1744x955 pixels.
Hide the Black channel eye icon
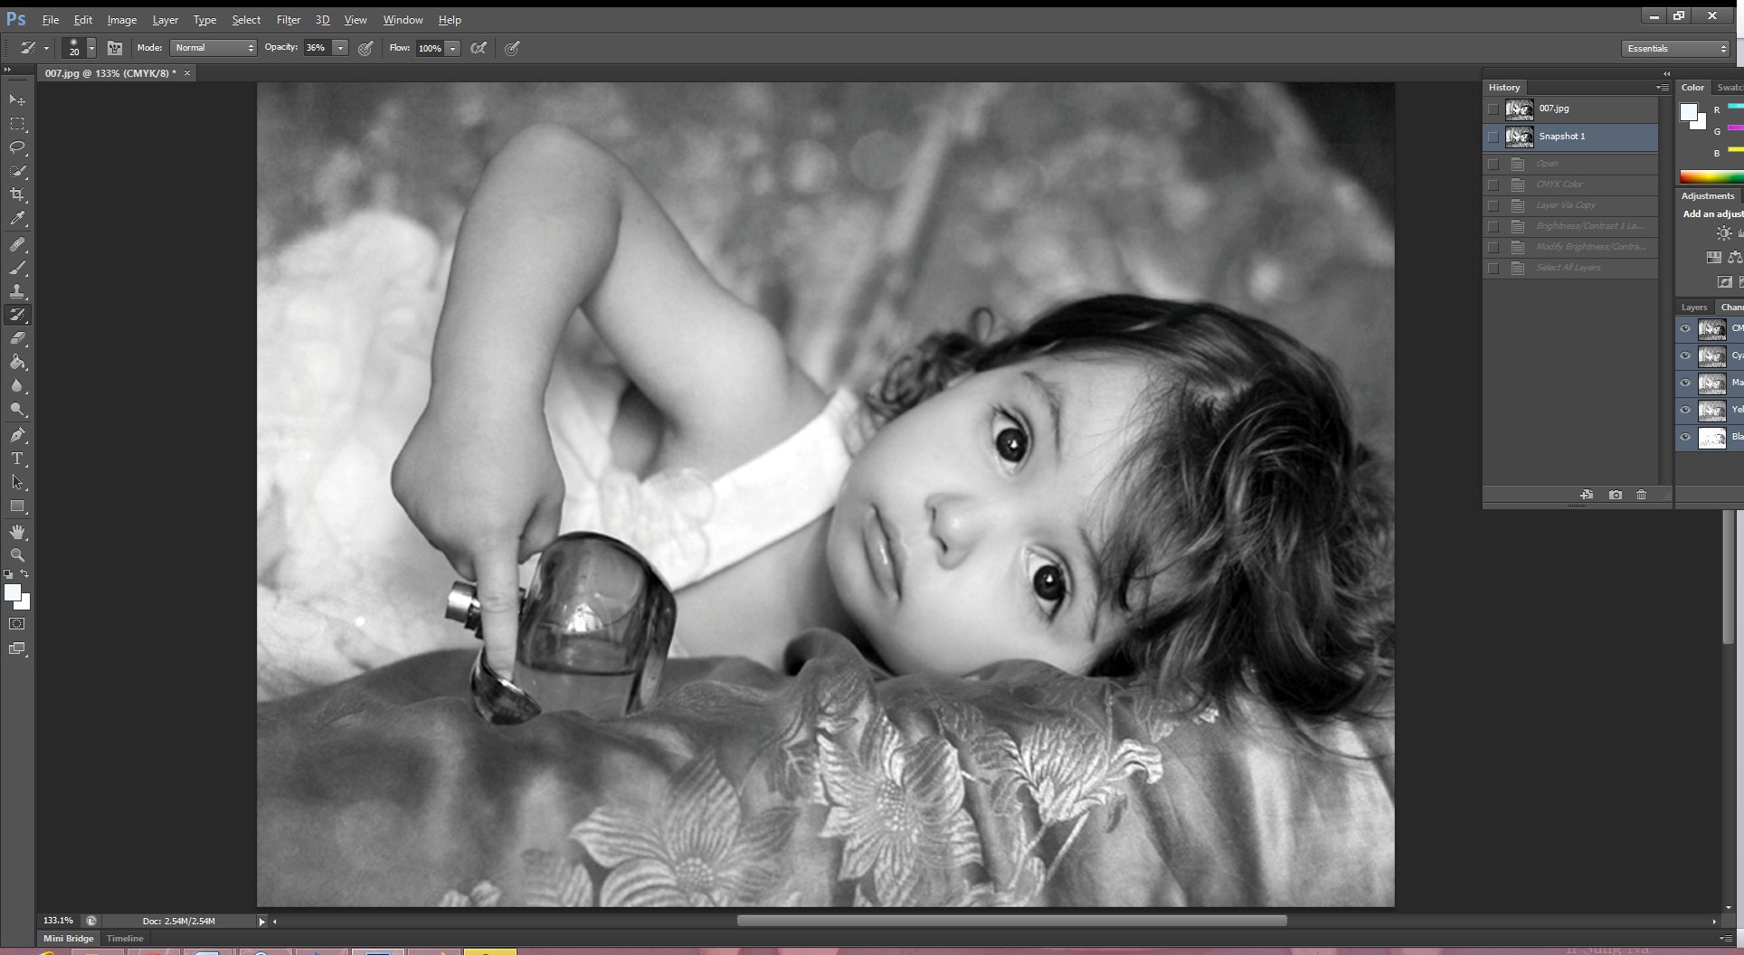(x=1685, y=438)
